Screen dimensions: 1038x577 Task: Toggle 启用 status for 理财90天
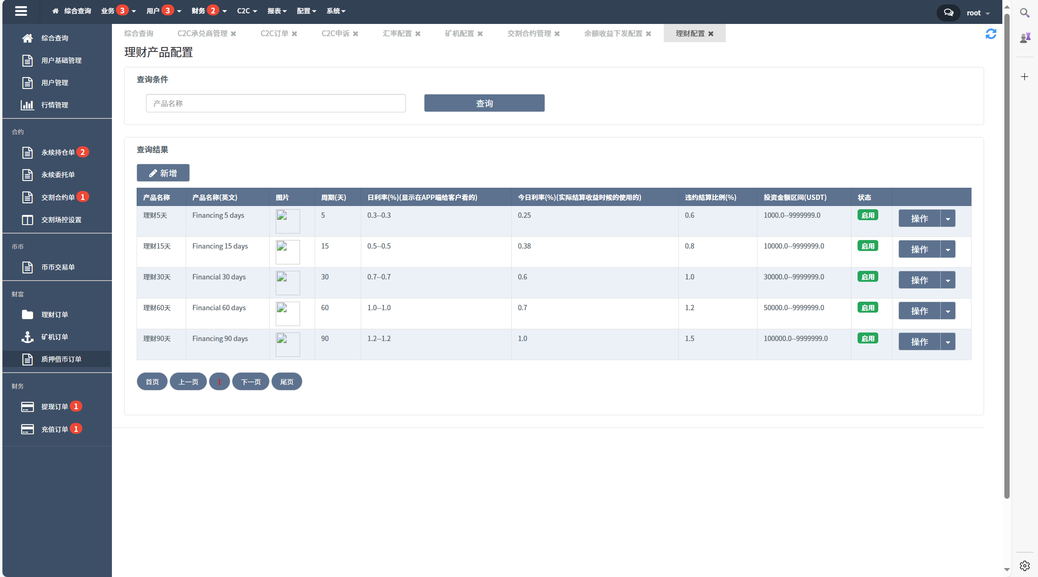click(869, 338)
